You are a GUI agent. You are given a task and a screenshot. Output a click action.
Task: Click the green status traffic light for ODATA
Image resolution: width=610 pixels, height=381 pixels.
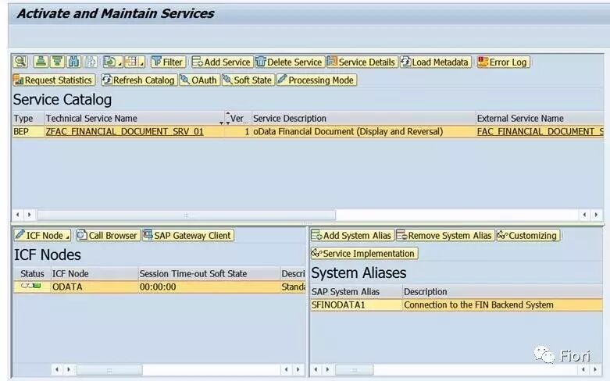pyautogui.click(x=31, y=286)
